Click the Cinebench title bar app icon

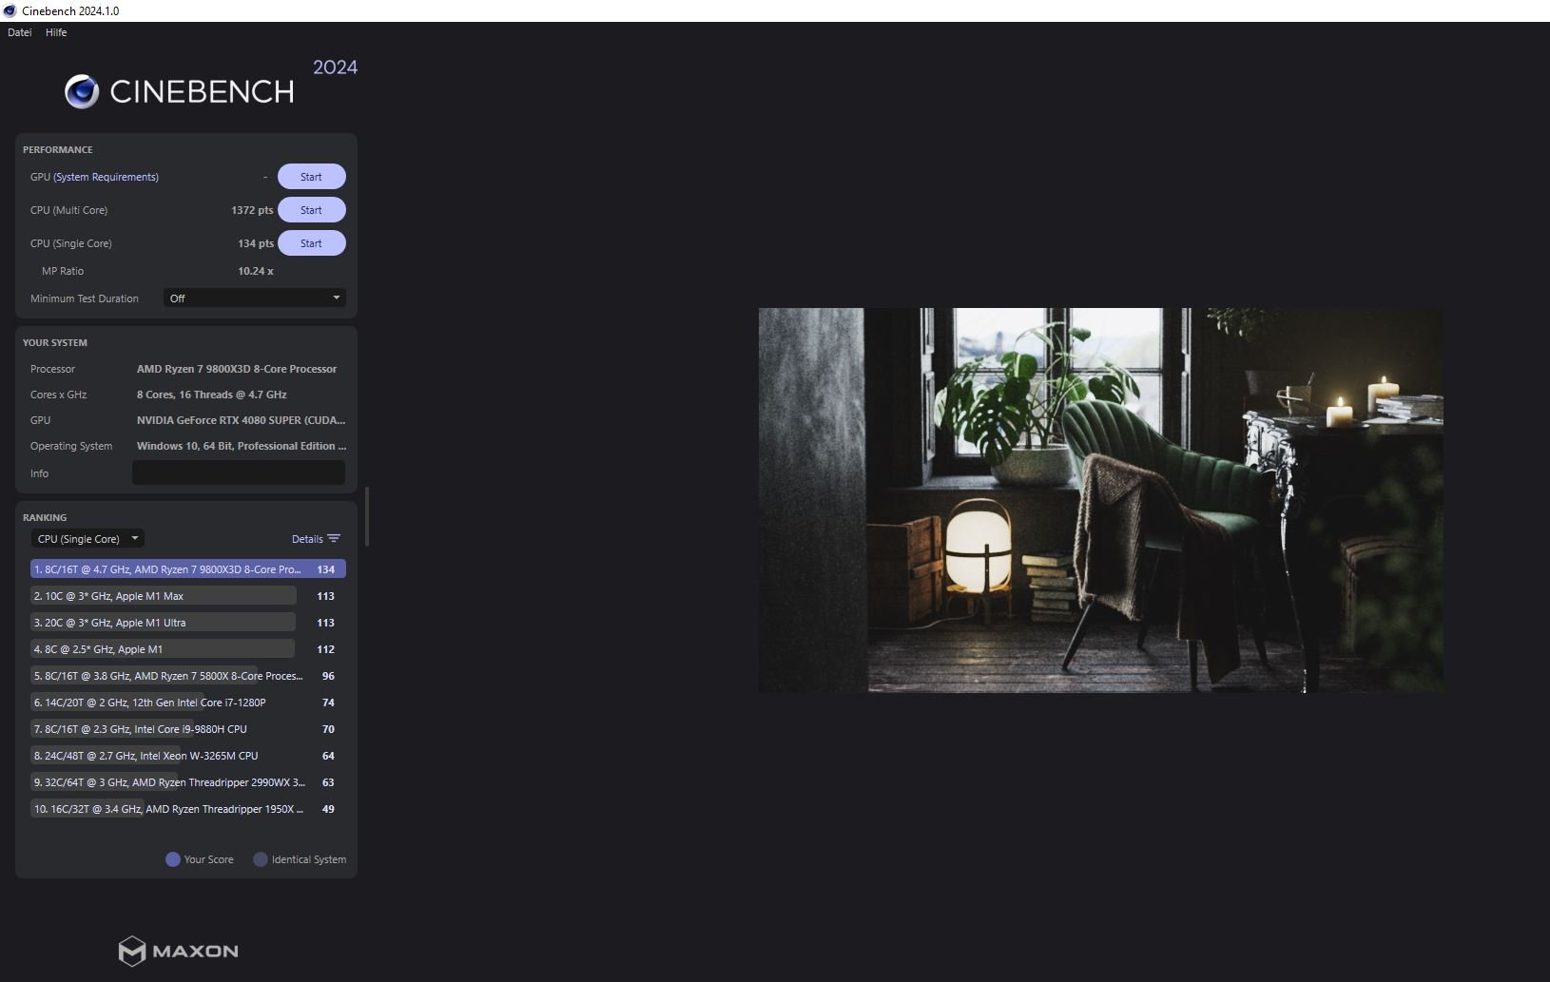point(10,10)
